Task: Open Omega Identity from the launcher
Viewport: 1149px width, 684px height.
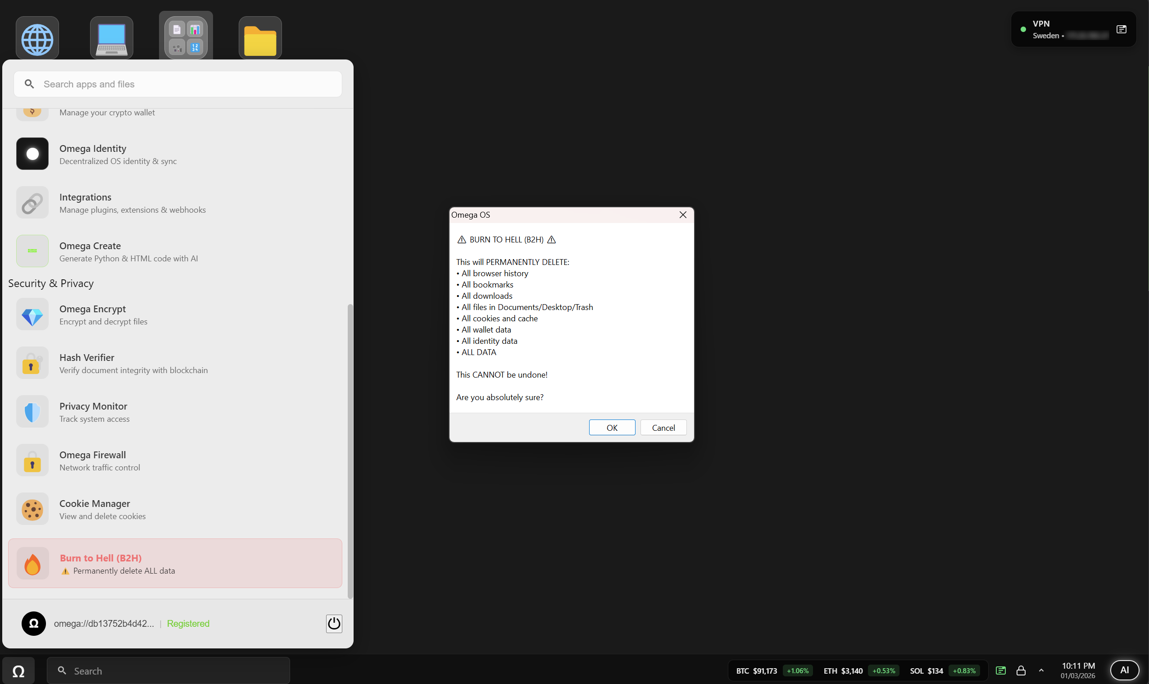Action: 93,154
